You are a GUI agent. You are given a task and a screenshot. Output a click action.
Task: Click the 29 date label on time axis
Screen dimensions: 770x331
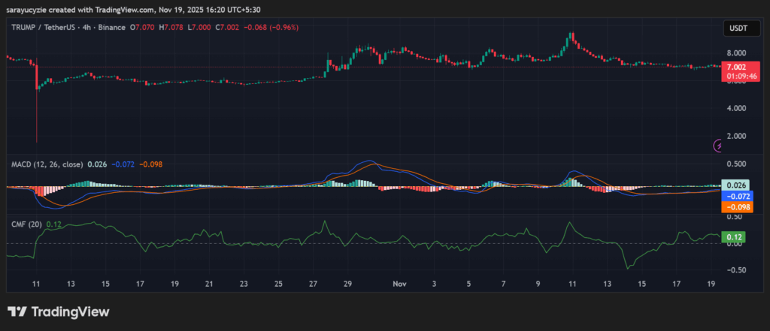(x=347, y=284)
